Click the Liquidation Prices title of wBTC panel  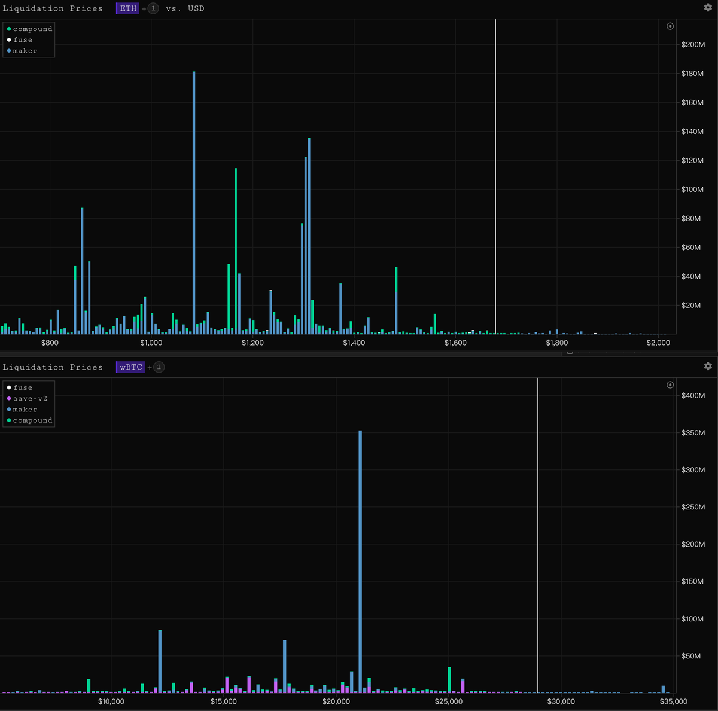pos(53,367)
